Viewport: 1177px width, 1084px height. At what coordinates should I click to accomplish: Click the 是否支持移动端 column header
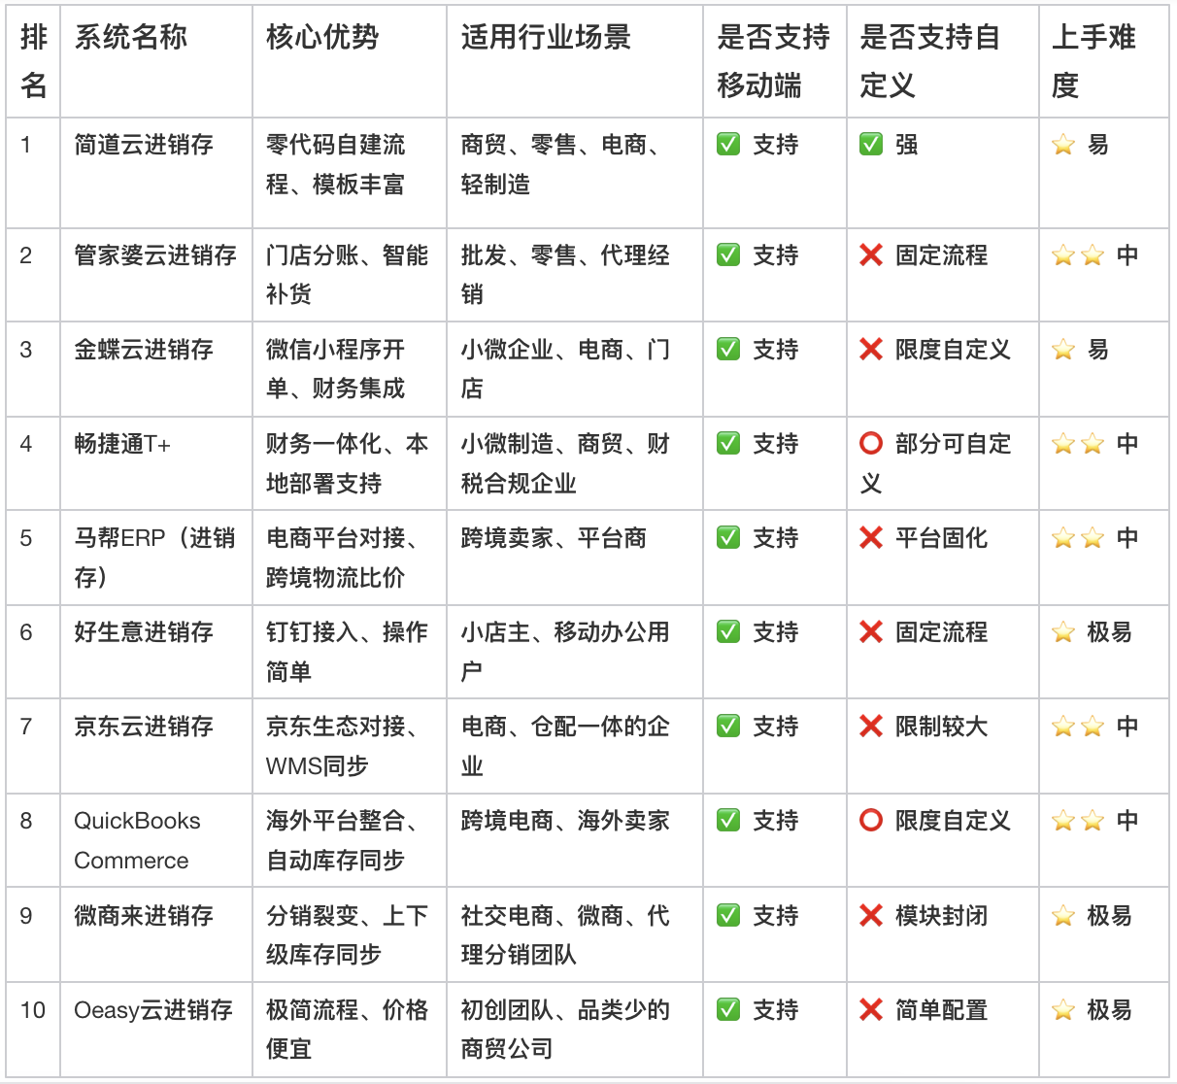click(x=775, y=61)
